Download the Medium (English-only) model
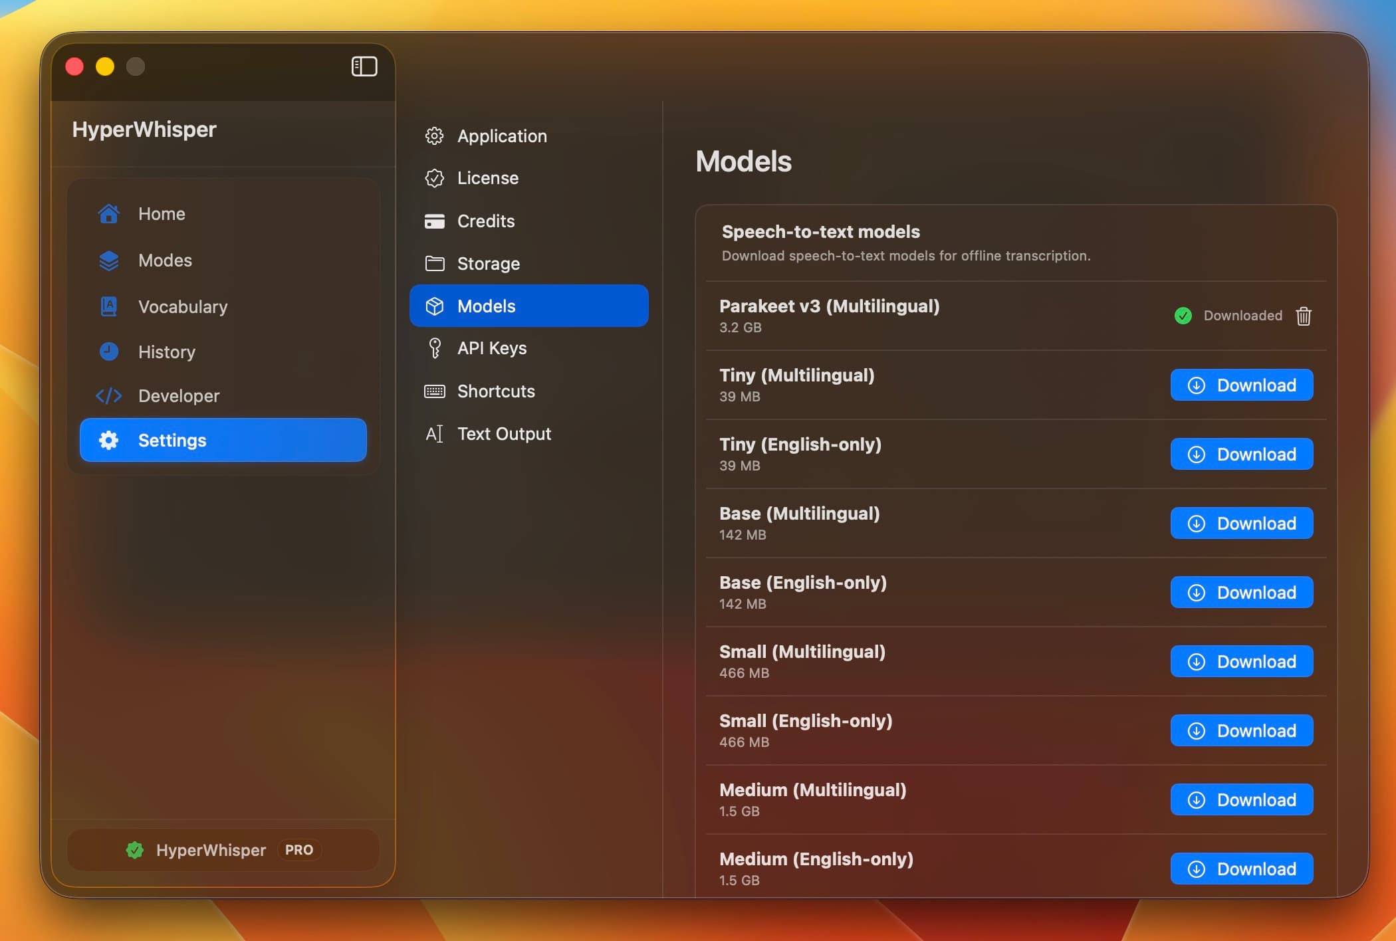The width and height of the screenshot is (1396, 941). tap(1241, 869)
